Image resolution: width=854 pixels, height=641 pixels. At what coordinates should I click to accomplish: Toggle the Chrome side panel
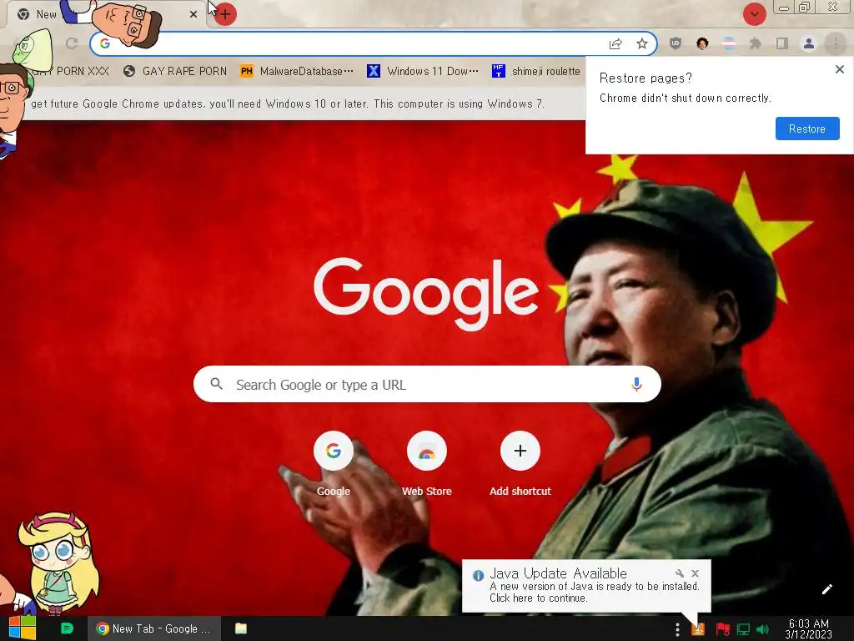pyautogui.click(x=782, y=43)
